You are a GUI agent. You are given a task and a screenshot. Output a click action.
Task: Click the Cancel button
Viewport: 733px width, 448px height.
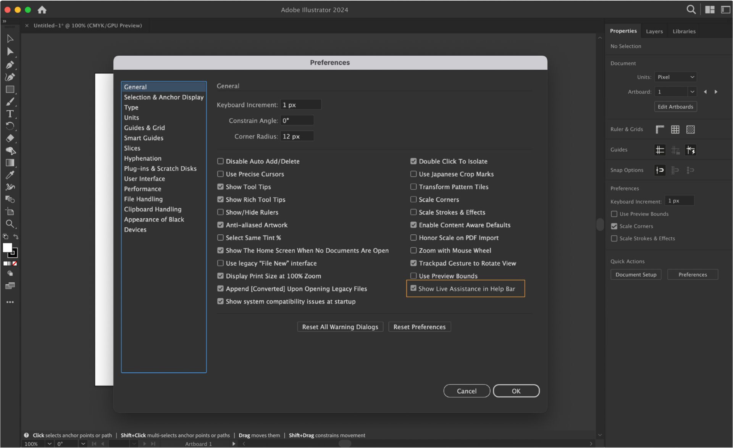(466, 391)
